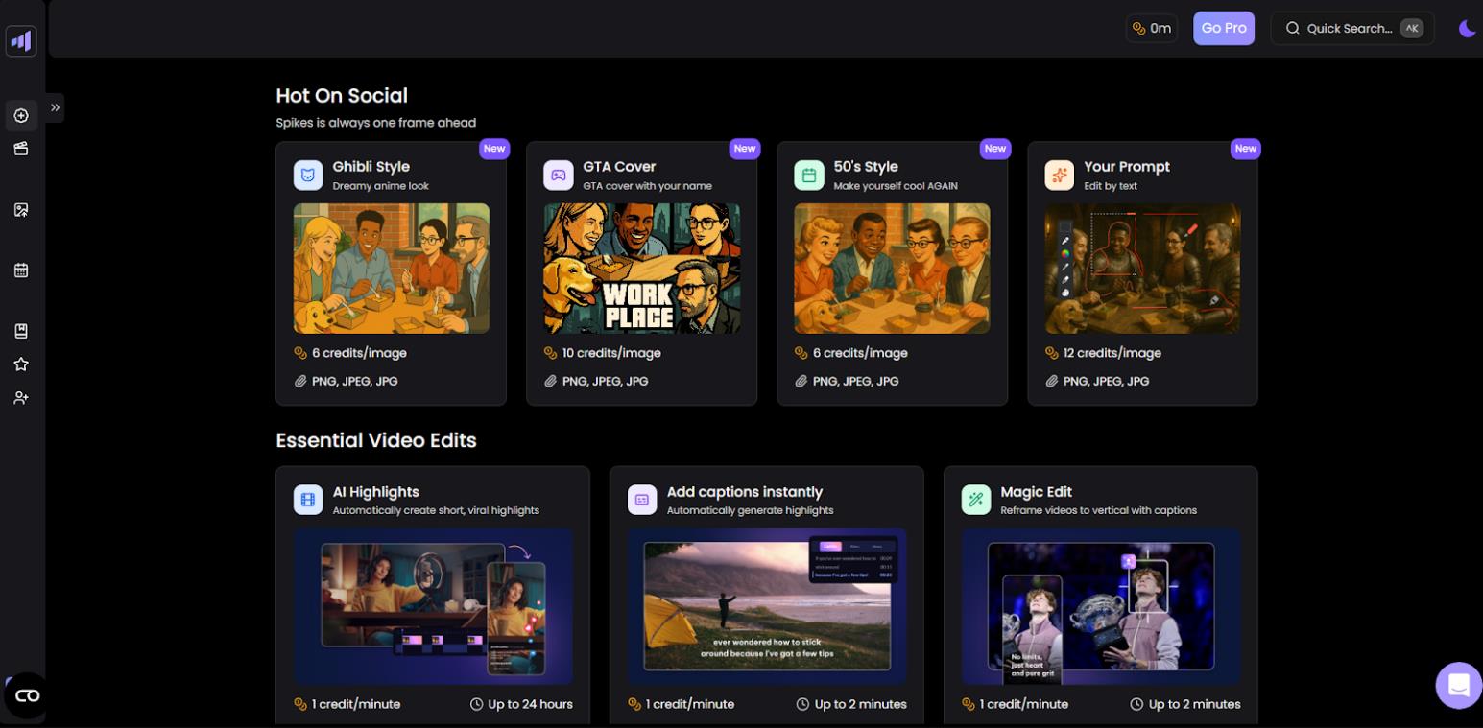Open the video clapperboard icon in sidebar
The width and height of the screenshot is (1483, 728).
coord(21,149)
